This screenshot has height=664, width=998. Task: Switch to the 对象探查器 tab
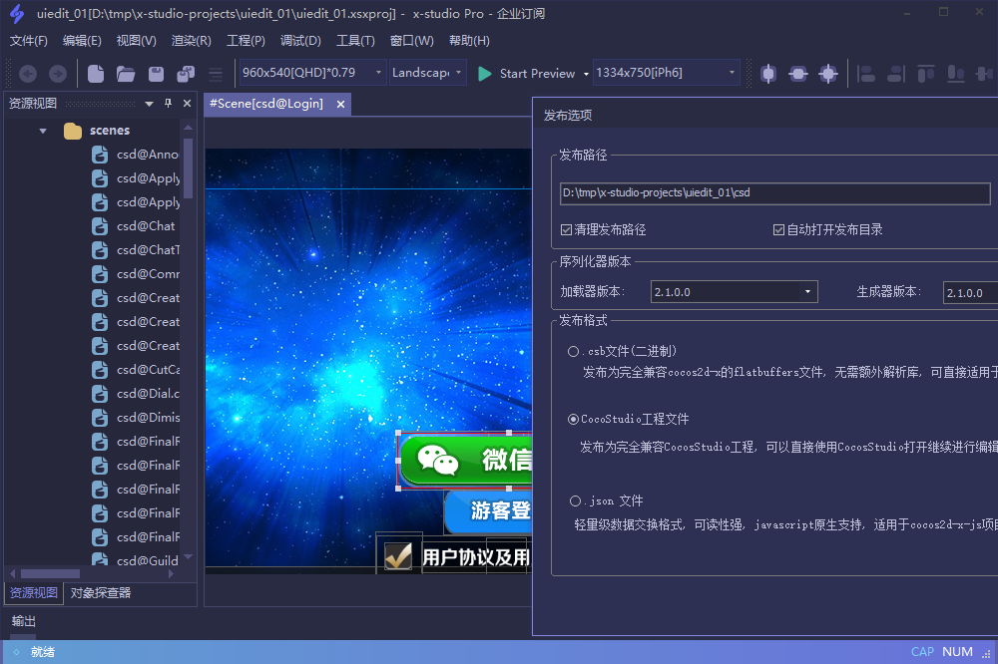click(101, 593)
